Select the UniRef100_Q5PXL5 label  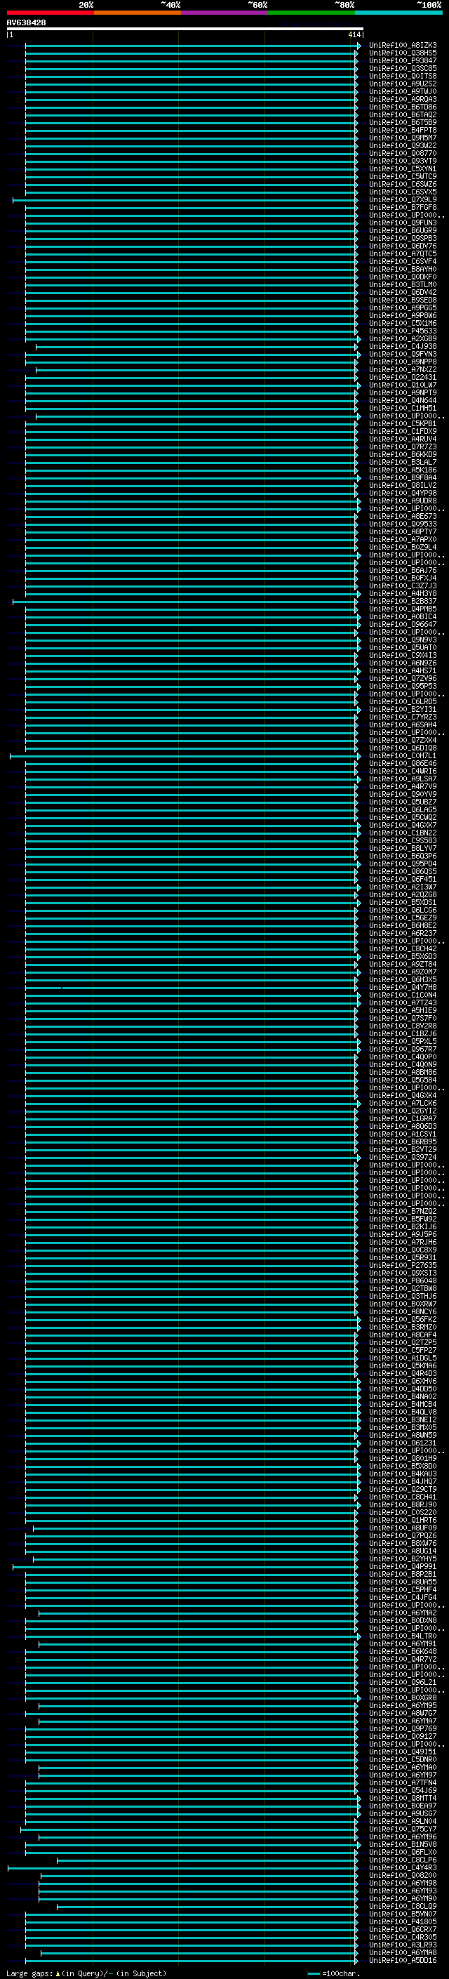coord(403,1042)
